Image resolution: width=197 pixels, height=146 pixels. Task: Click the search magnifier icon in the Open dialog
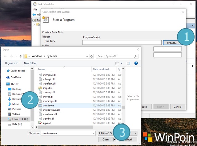coord(135,56)
